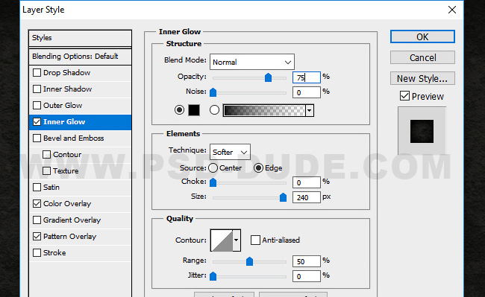Select Blending Options: Default
This screenshot has height=297, width=485.
coord(80,57)
